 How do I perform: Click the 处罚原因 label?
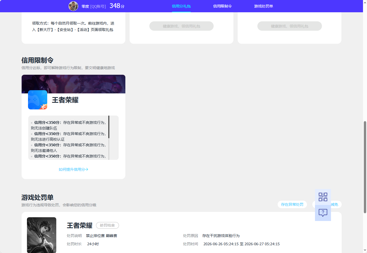coord(190,236)
